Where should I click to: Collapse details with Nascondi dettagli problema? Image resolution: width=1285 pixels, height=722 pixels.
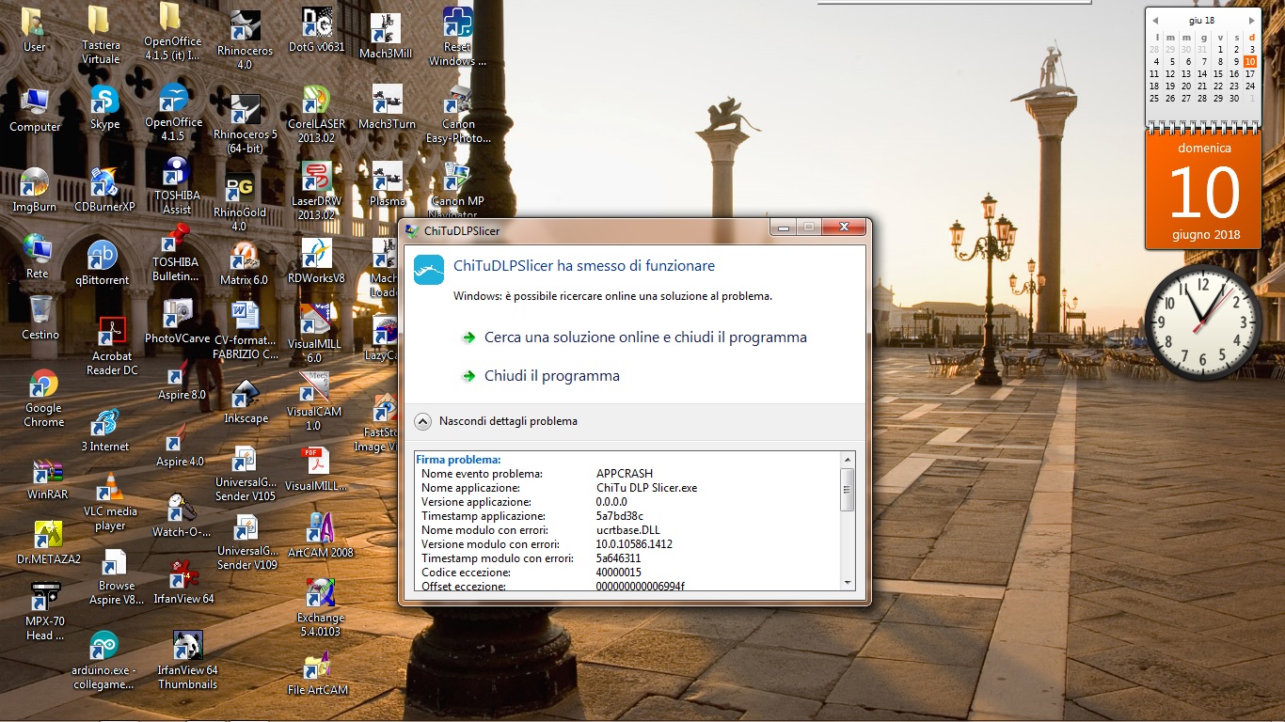click(423, 421)
